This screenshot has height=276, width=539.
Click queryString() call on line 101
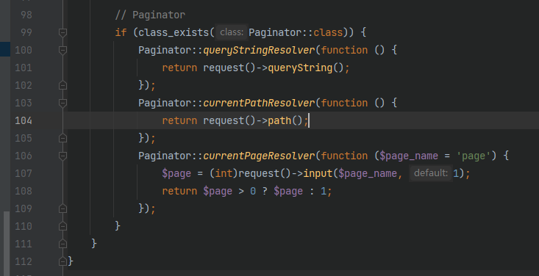(306, 68)
